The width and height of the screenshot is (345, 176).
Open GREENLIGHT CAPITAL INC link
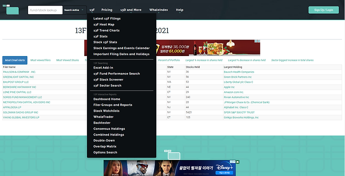point(18,77)
